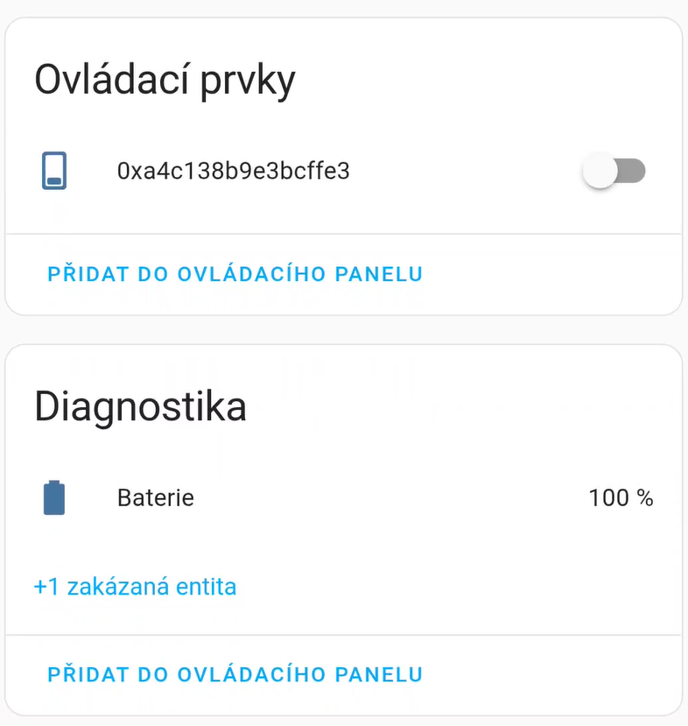Screen dimensions: 688x726
Task: Open the 0xa4c138b9e3bcffe3 entity details
Action: [x=233, y=171]
